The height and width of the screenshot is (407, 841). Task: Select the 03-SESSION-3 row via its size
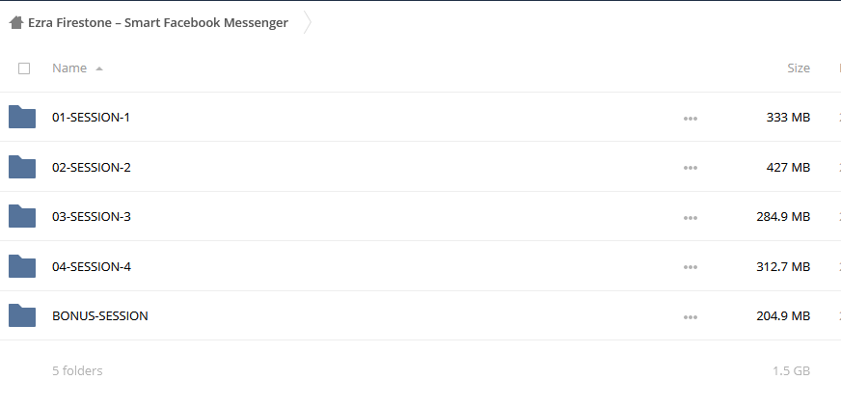[x=783, y=217]
